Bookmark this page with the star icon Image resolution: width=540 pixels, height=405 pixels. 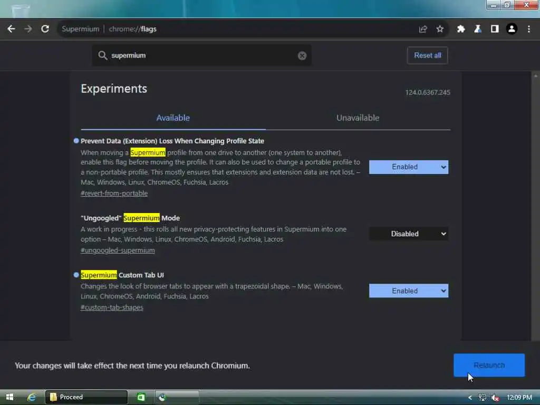[x=440, y=29]
